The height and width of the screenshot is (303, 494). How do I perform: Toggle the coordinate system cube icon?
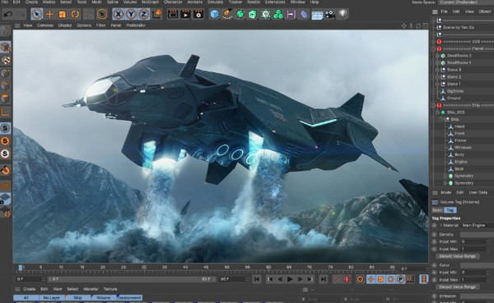pyautogui.click(x=157, y=14)
